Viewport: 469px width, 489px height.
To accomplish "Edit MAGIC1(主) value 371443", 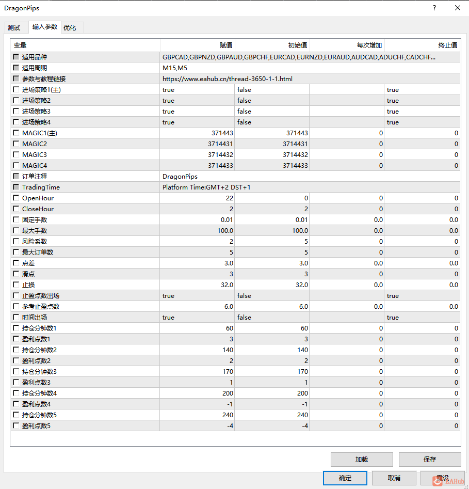I will 197,133.
